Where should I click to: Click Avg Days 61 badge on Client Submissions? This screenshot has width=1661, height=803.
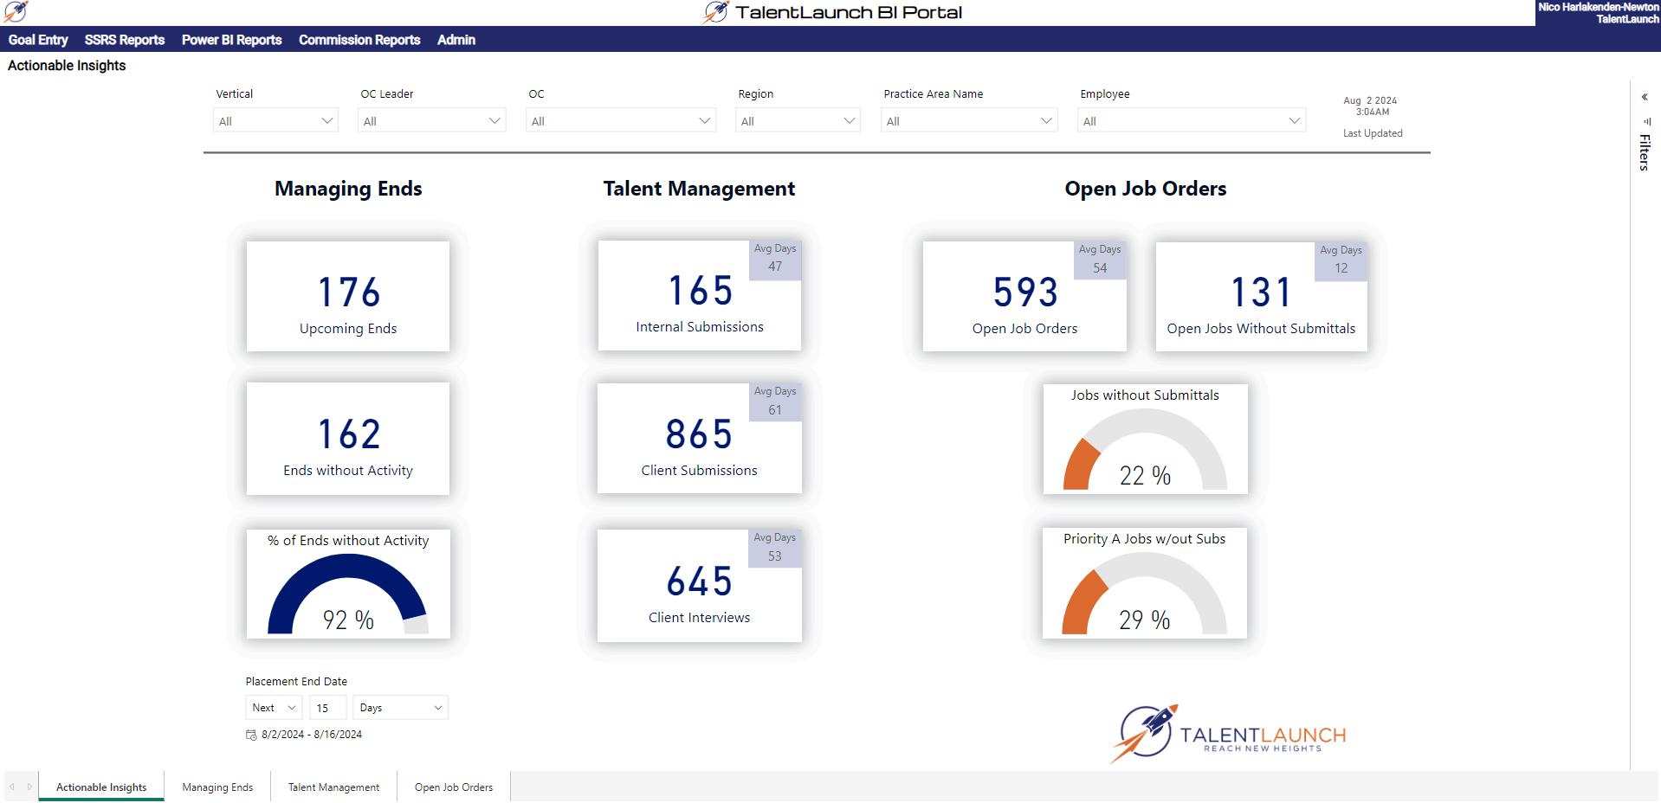(x=775, y=401)
